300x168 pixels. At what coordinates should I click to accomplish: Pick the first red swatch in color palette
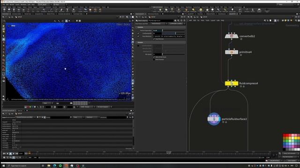[x=285, y=135]
